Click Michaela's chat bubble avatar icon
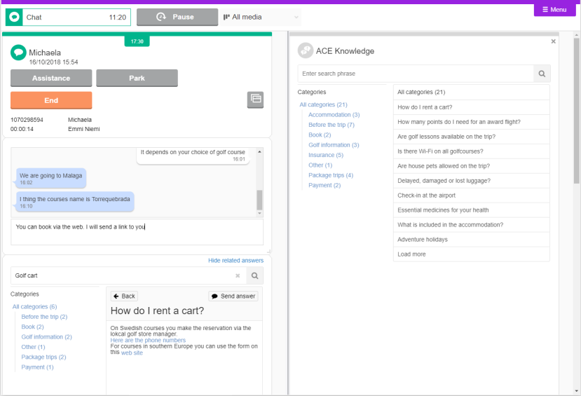 pos(18,53)
